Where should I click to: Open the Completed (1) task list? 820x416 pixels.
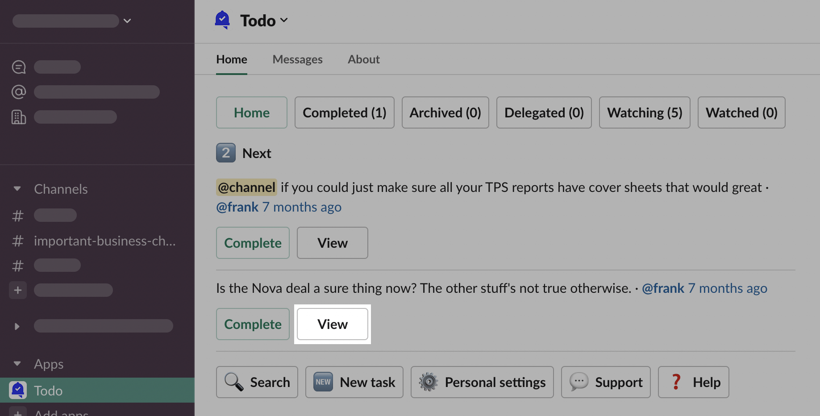pos(344,112)
